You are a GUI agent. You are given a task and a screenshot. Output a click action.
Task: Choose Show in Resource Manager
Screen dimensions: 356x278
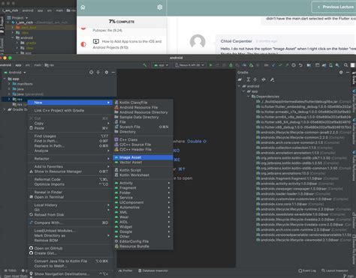click(x=70, y=172)
